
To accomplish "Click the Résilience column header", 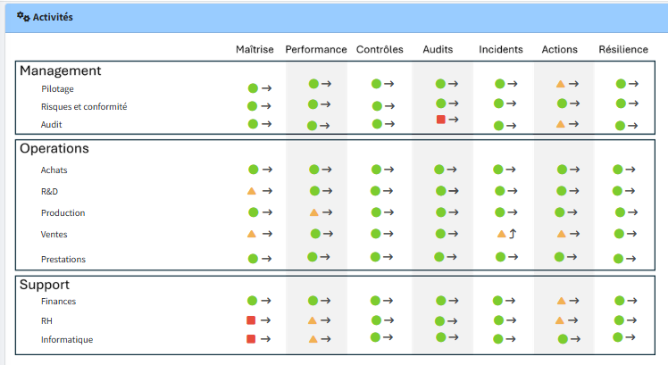I will tap(623, 49).
